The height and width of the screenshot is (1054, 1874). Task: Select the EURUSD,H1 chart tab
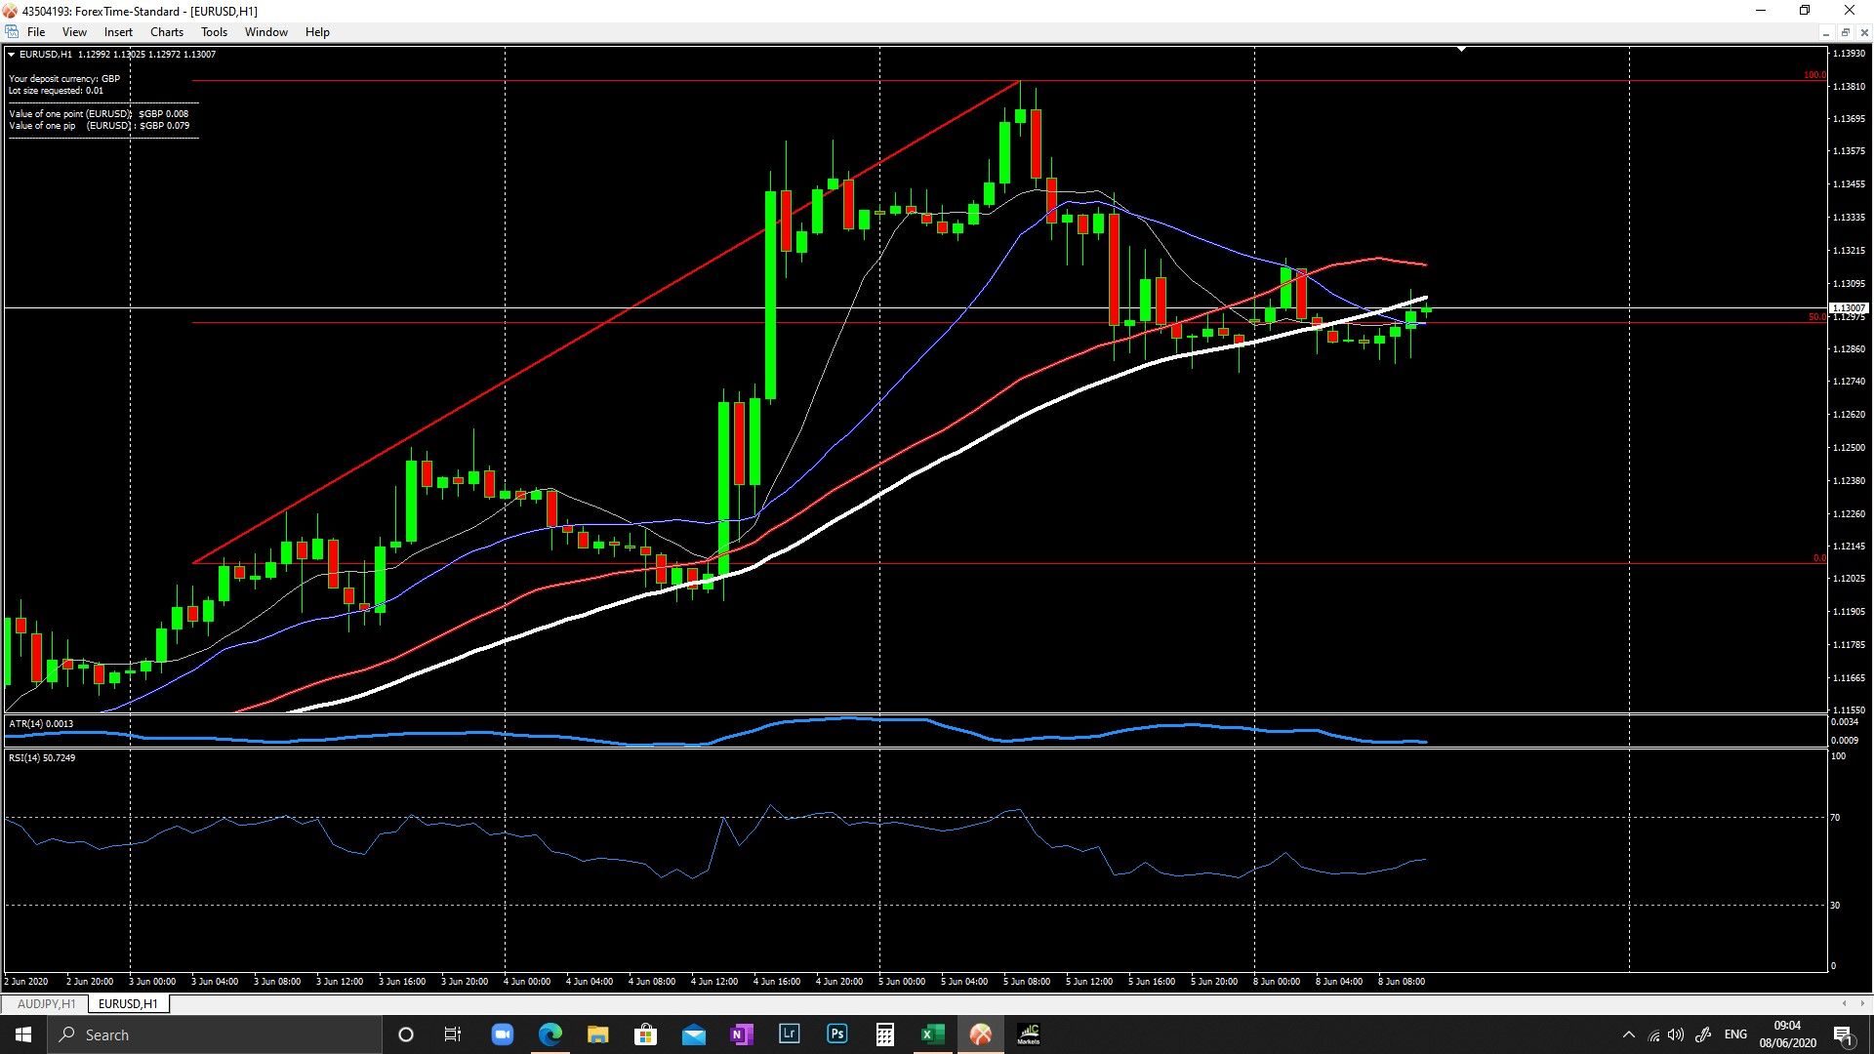click(x=128, y=1003)
